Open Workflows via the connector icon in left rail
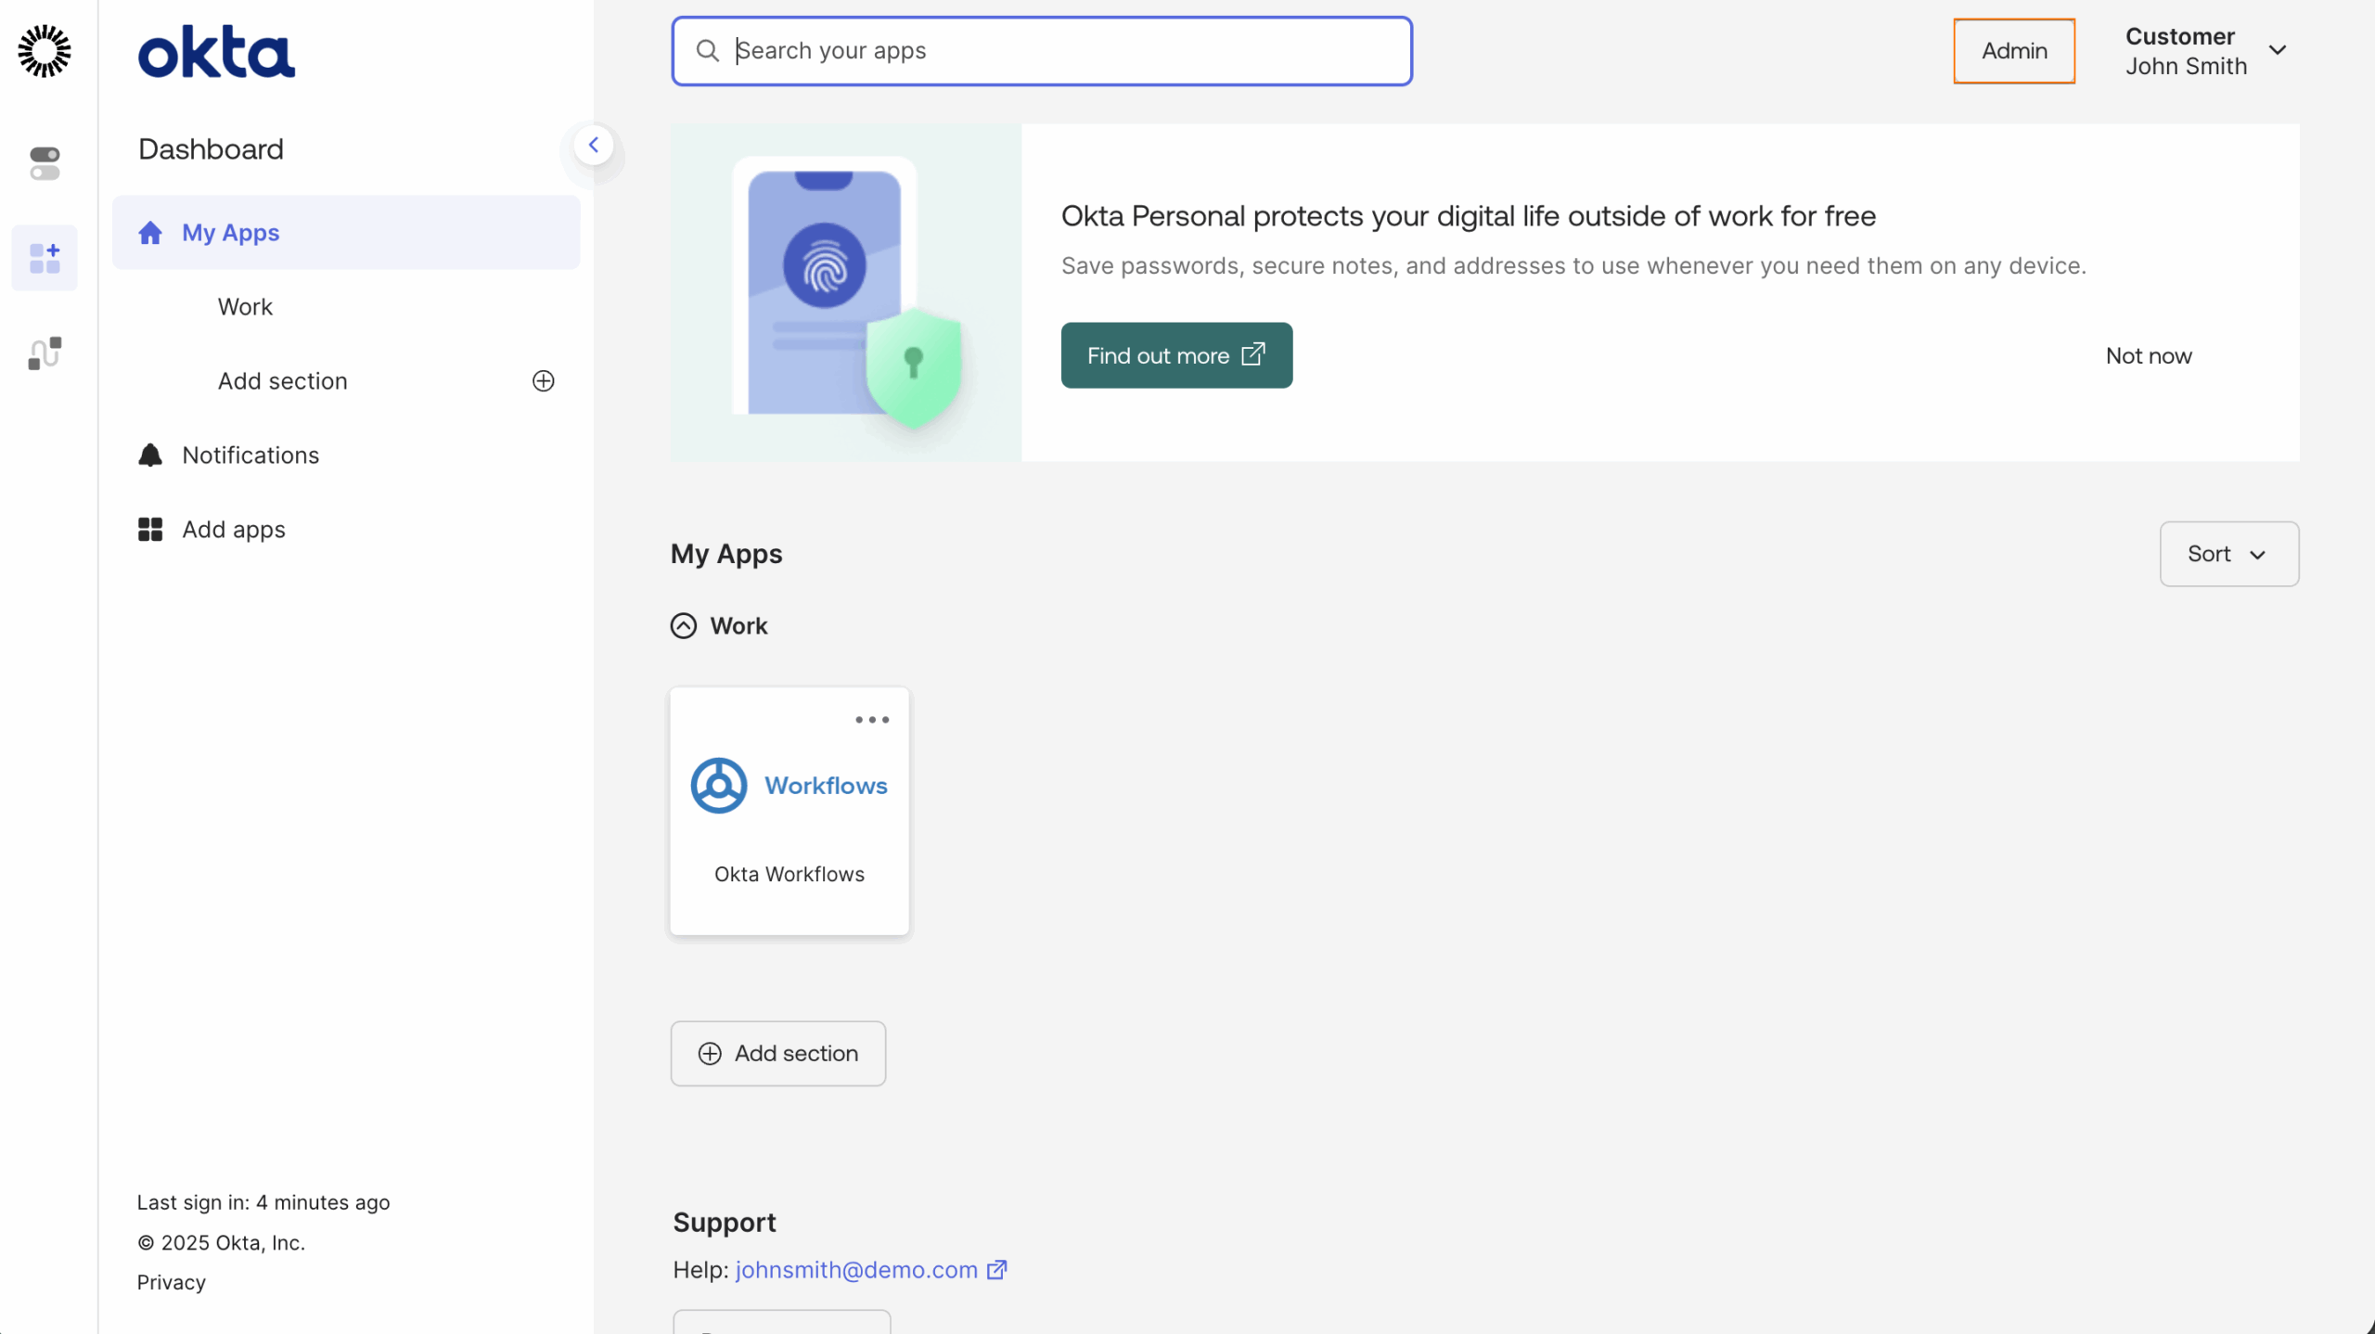The height and width of the screenshot is (1334, 2375). click(x=44, y=353)
